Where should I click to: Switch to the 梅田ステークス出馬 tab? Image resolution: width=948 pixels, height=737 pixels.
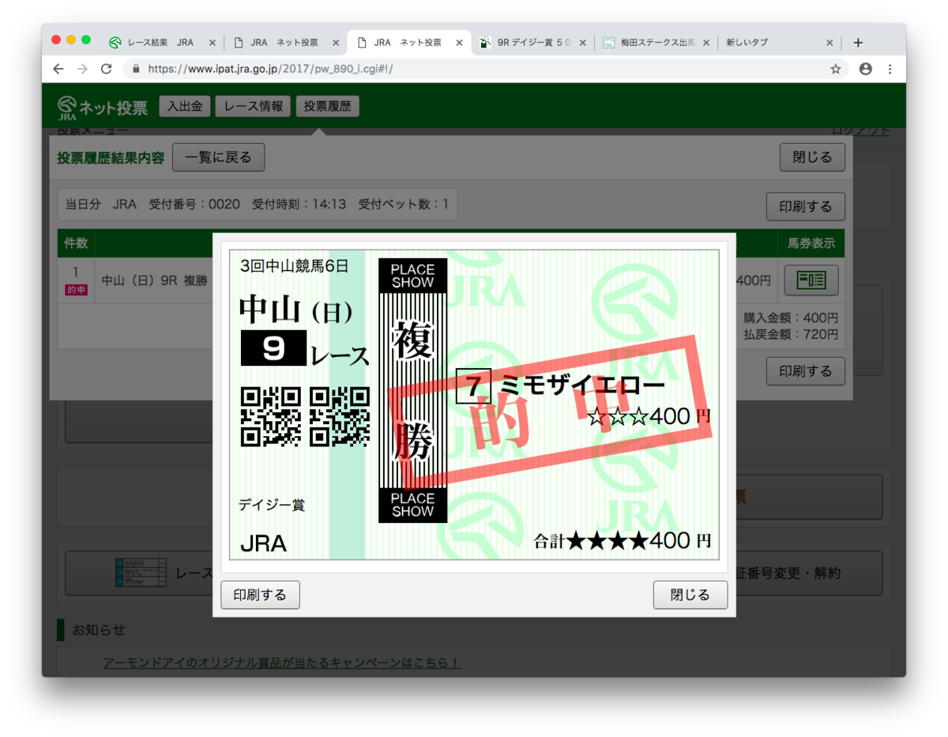656,43
